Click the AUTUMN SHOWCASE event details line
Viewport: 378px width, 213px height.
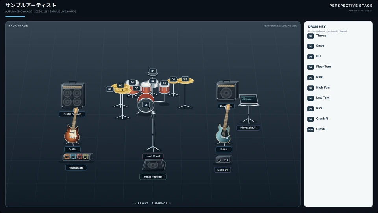coord(41,11)
